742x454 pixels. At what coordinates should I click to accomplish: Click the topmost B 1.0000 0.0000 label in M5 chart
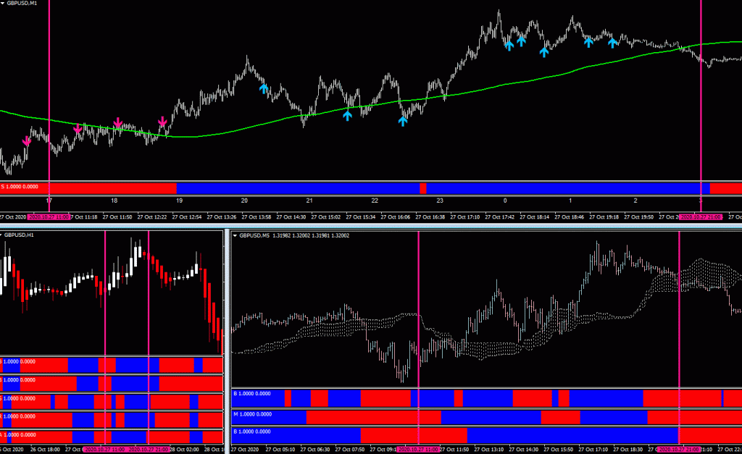click(x=252, y=393)
